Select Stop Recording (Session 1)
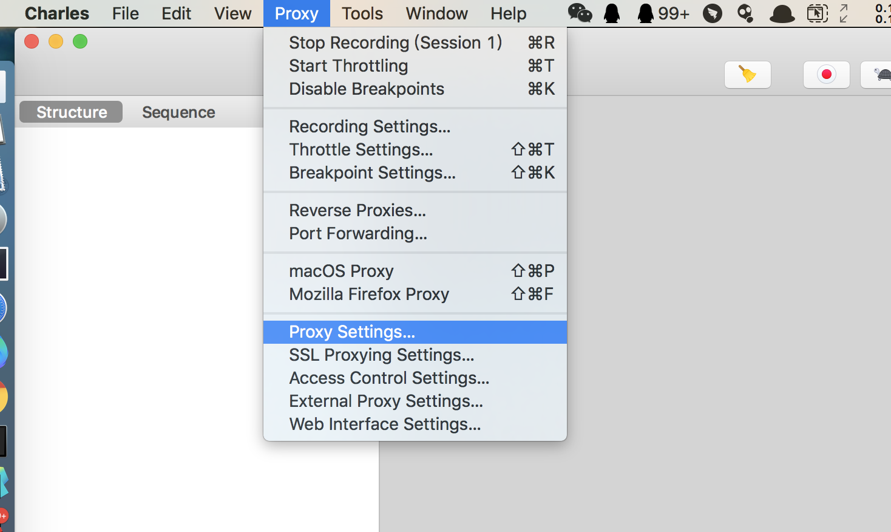The image size is (891, 532). (x=395, y=43)
